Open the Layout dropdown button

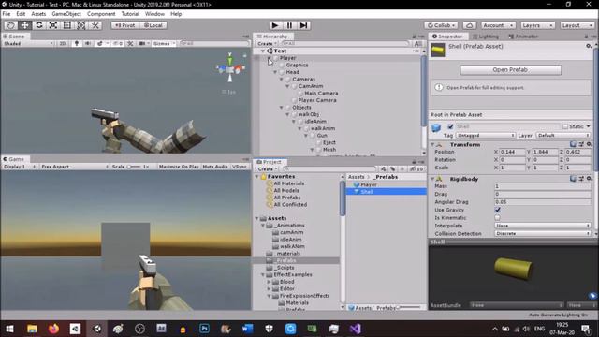pyautogui.click(x=577, y=25)
